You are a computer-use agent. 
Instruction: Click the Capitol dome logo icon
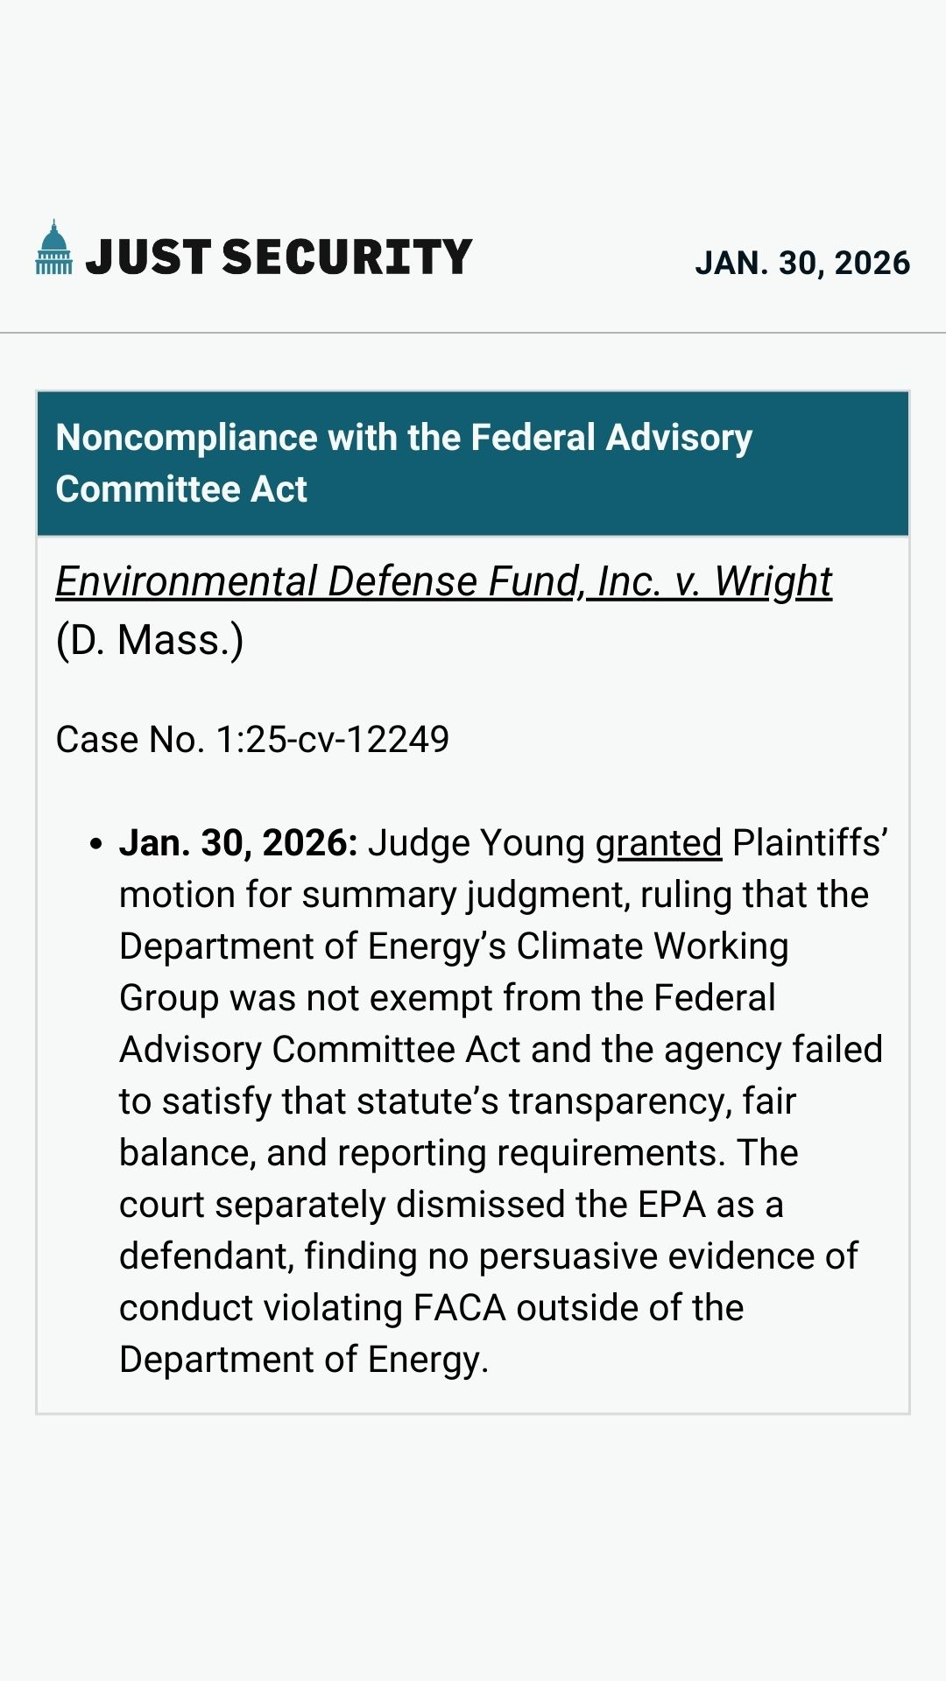pyautogui.click(x=53, y=248)
